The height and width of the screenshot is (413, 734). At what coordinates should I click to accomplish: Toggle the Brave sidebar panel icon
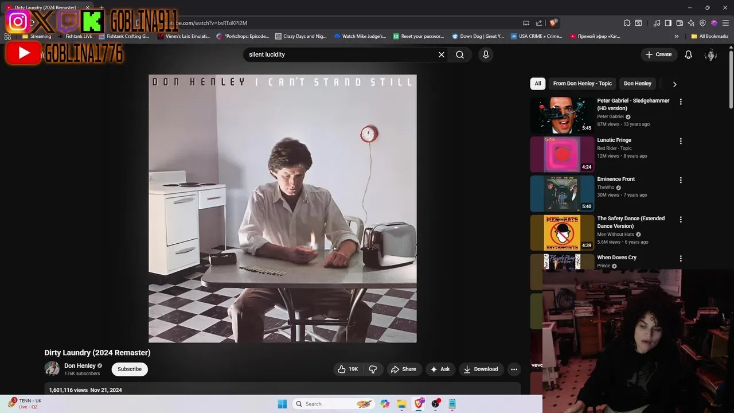668,23
